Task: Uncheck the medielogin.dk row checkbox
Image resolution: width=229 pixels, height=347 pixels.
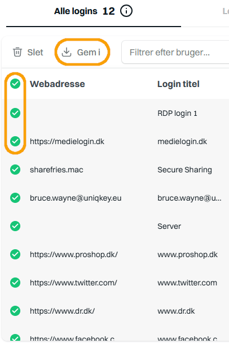Action: coord(15,141)
